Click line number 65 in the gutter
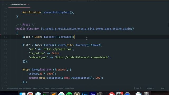 5,37
